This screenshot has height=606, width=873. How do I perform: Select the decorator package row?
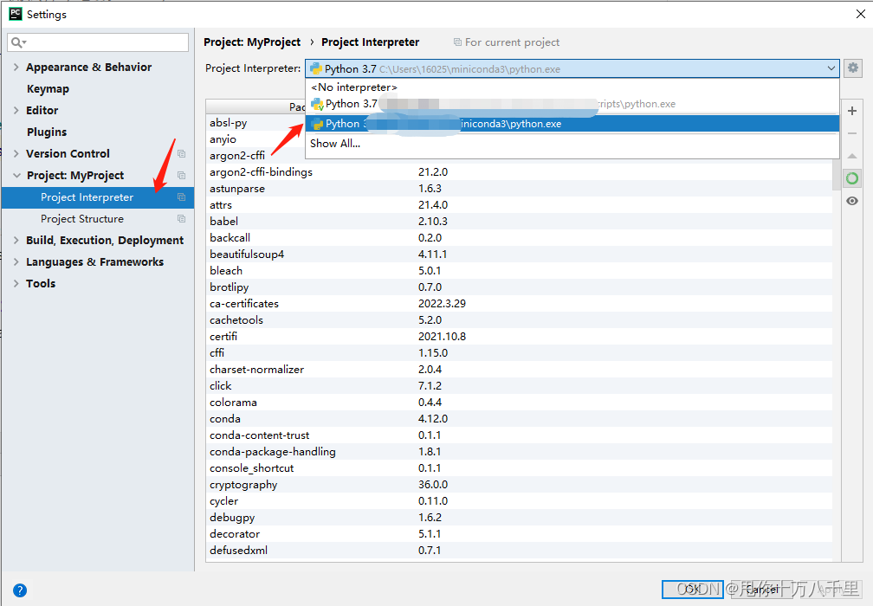pos(519,533)
